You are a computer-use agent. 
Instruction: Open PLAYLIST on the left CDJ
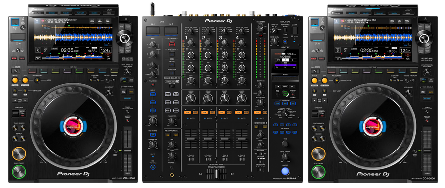pos(80,13)
